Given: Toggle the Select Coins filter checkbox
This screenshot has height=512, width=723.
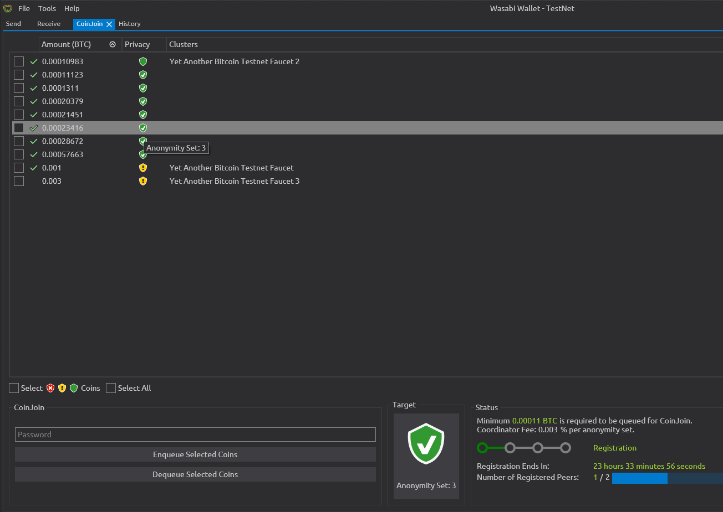Looking at the screenshot, I should pos(14,388).
